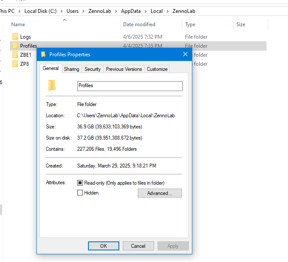
Task: Expand chevron after This PC breadcrumb
Action: [19, 12]
